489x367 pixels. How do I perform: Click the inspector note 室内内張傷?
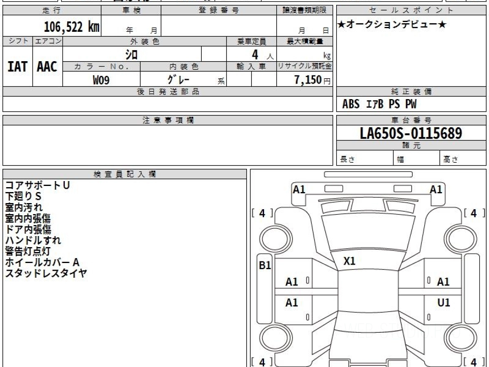28,218
